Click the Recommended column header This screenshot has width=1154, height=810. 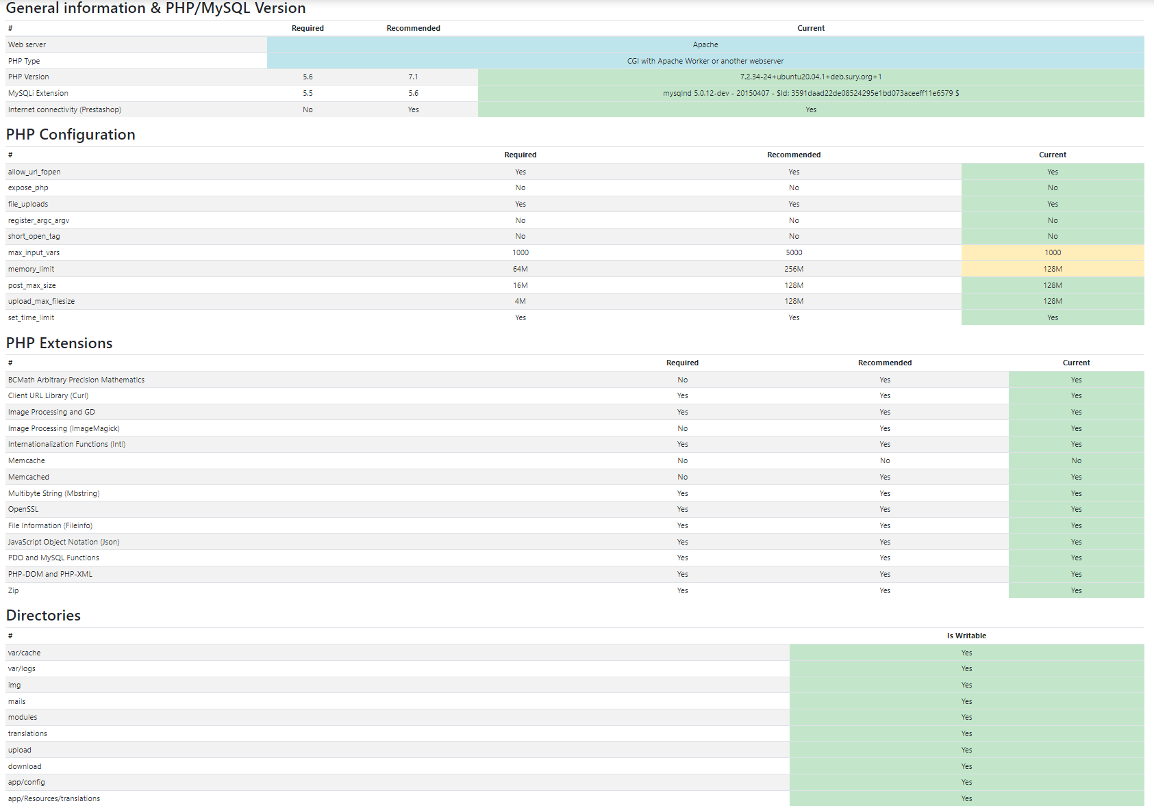pyautogui.click(x=794, y=155)
